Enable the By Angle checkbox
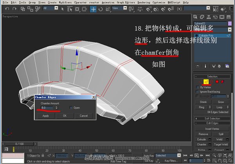Viewport: 235px width, 164px height. [197, 96]
